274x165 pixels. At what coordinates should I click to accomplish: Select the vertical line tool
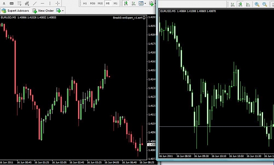[x=50, y=4]
